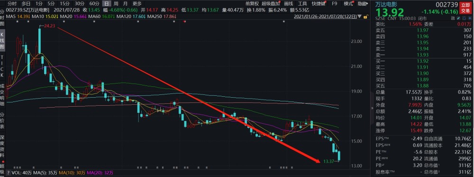Open the 画线 drawing tool
The width and height of the screenshot is (474, 177).
click(x=289, y=4)
